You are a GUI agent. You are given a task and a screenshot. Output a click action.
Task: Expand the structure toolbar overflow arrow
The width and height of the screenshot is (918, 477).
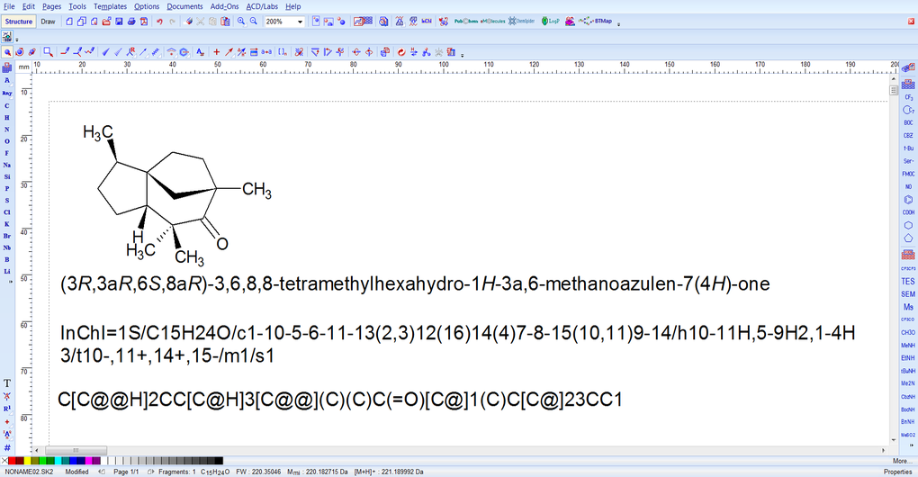(463, 54)
